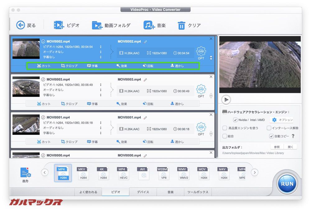The height and width of the screenshot is (211, 311).
Task: Click the 戻る back arrow icon
Action: (21, 25)
